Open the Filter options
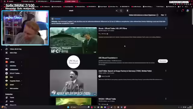This screenshot has width=193, height=109. [163, 15]
